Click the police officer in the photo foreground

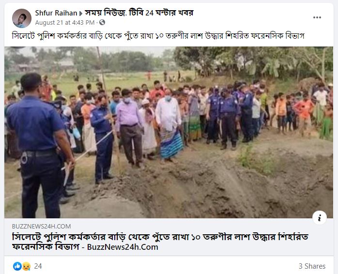tap(40, 144)
